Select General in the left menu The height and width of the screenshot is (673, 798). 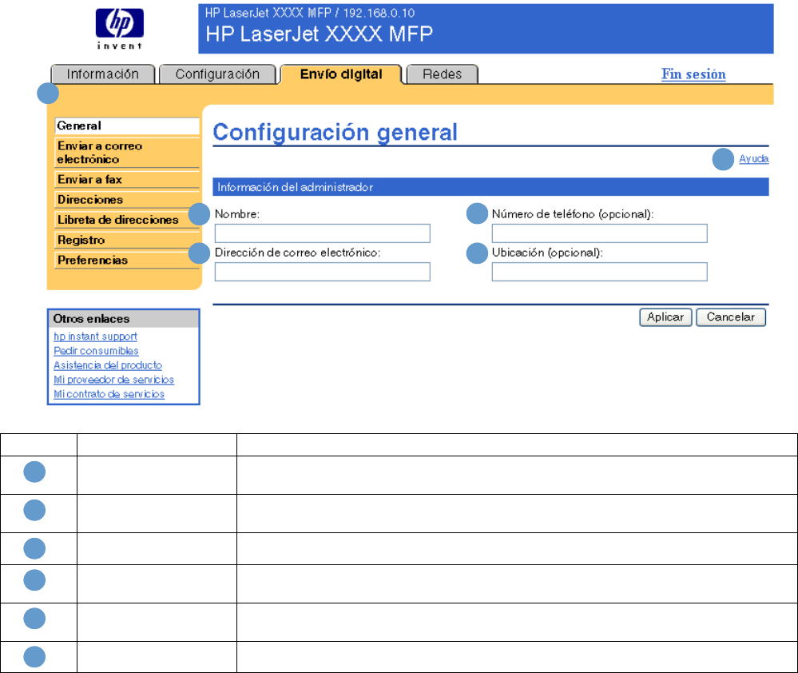[127, 125]
